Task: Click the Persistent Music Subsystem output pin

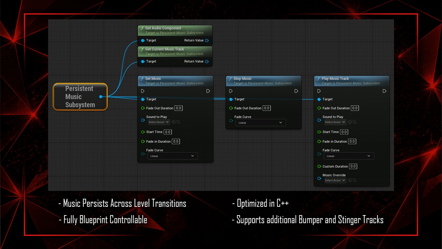Action: coord(101,97)
